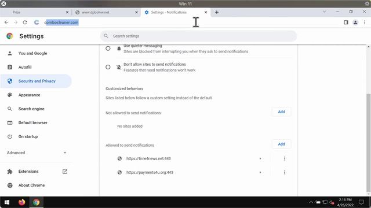The height and width of the screenshot is (208, 371).
Task: Close the Win 11 VM window
Action: tap(3, 3)
